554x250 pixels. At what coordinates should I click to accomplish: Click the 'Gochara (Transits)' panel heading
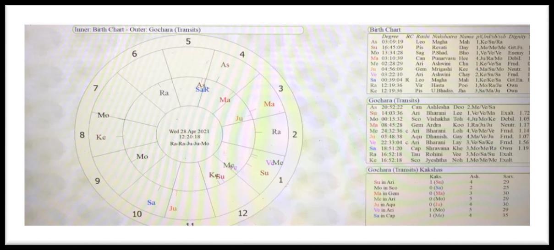click(x=395, y=101)
